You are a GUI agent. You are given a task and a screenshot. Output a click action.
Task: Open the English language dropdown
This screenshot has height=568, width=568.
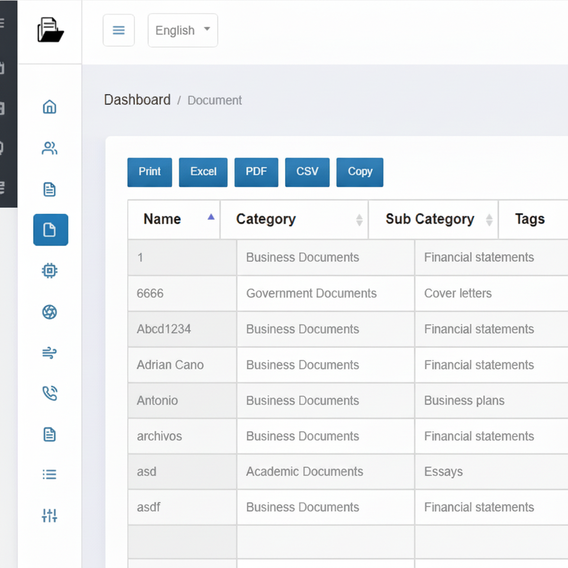[182, 30]
